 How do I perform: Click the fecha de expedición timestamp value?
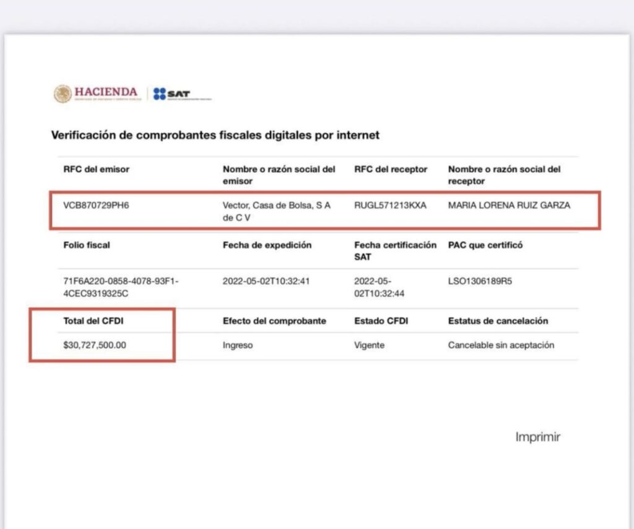click(x=266, y=281)
